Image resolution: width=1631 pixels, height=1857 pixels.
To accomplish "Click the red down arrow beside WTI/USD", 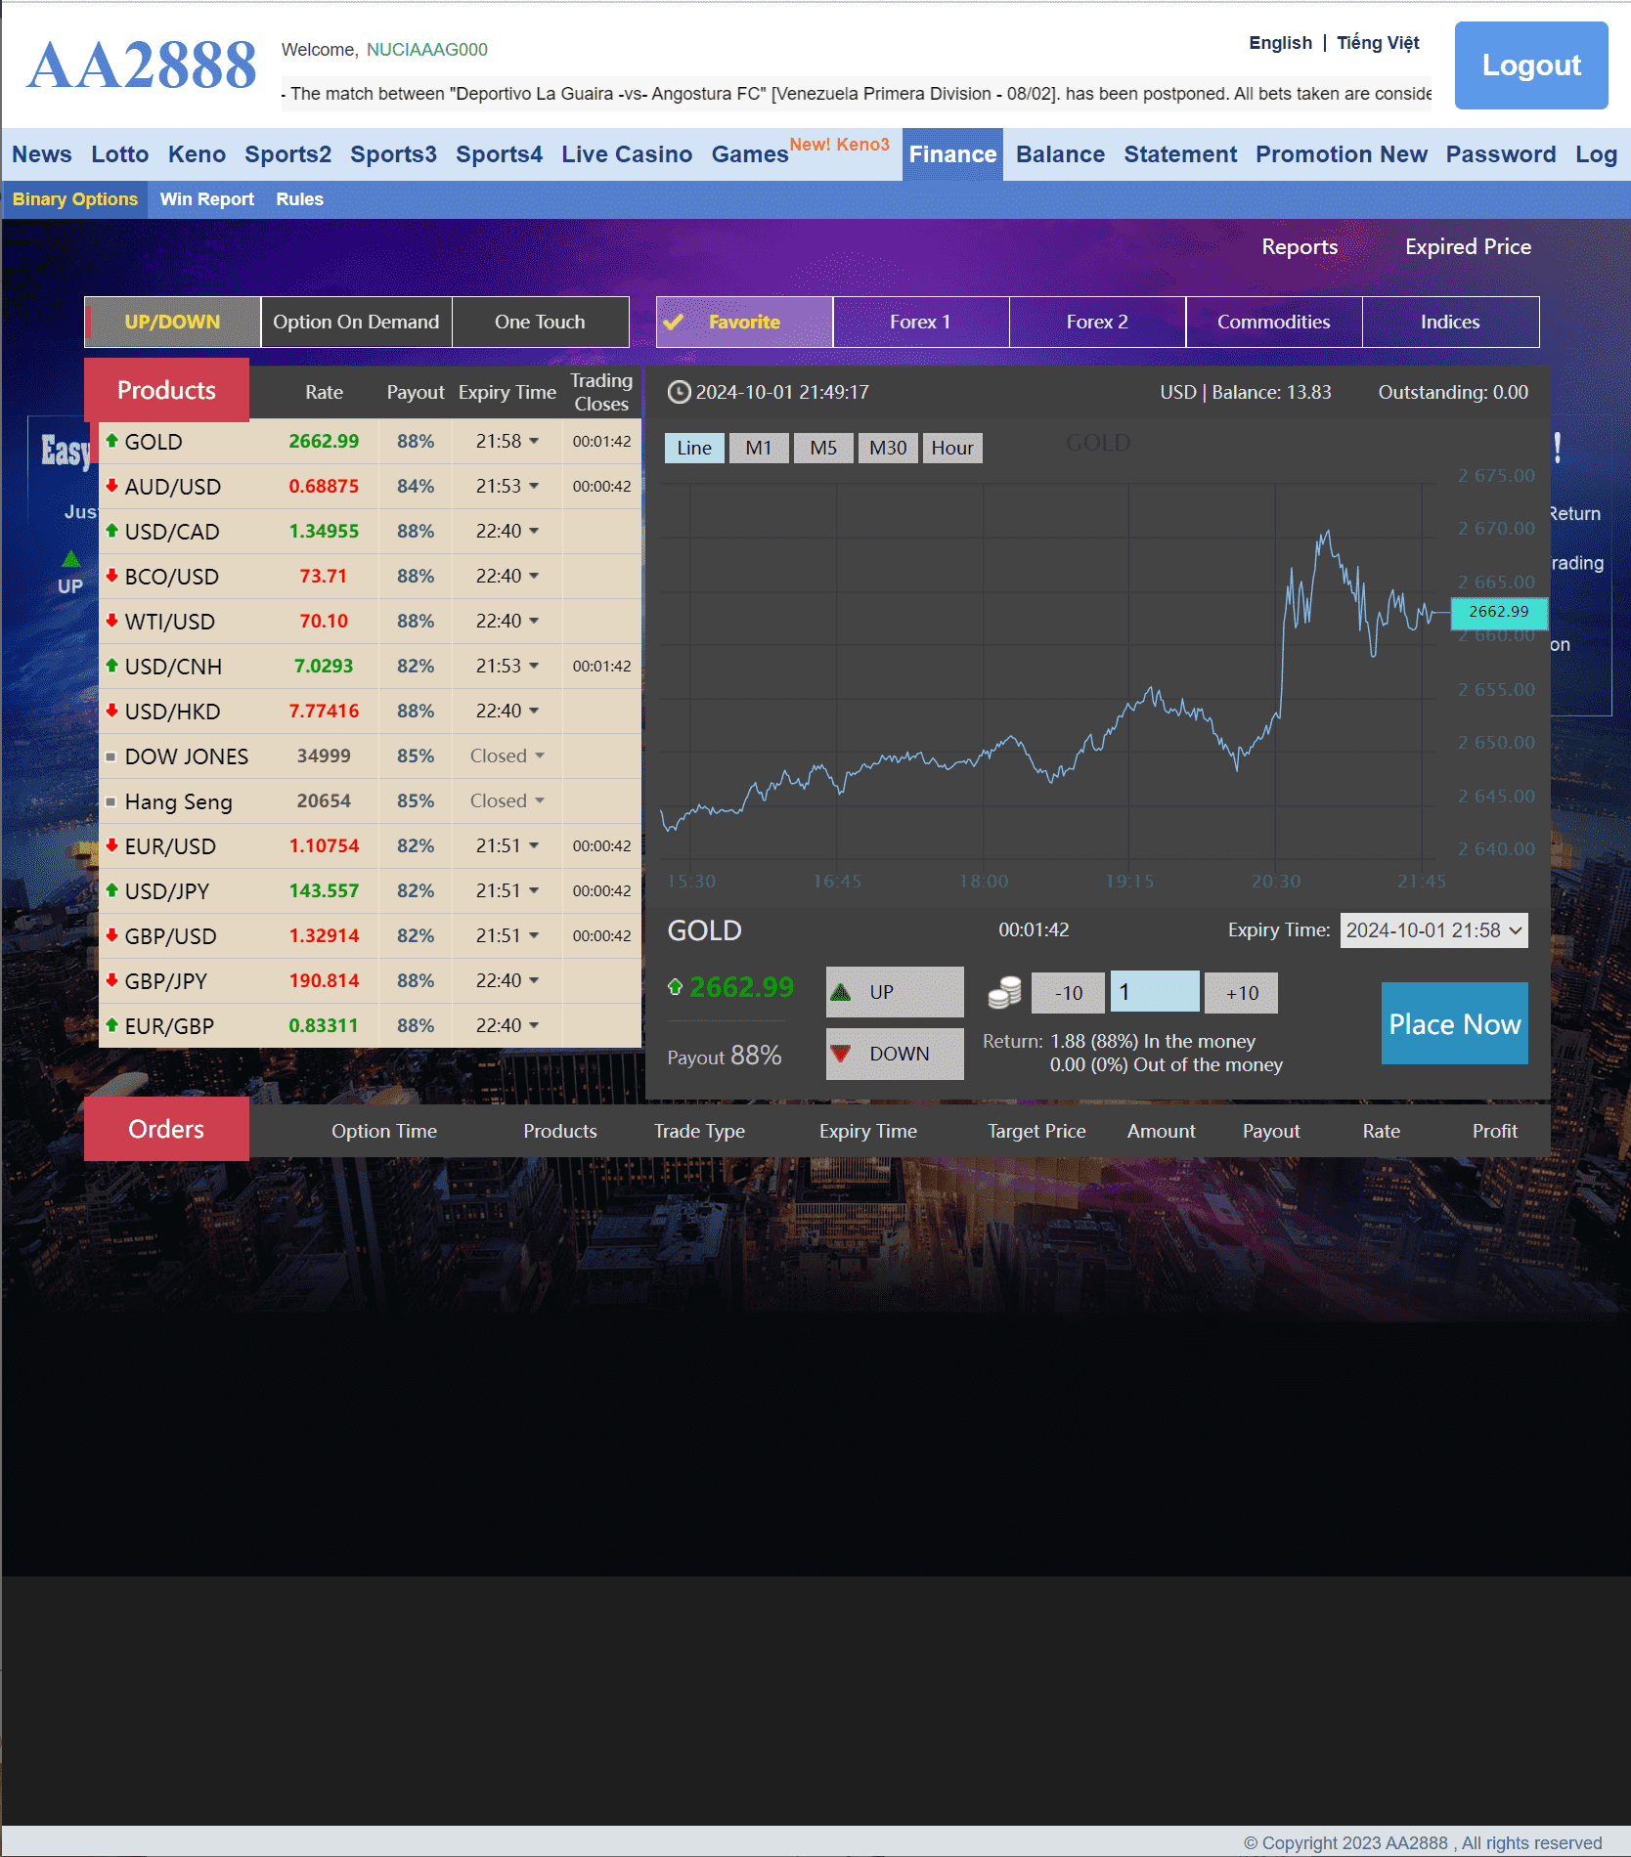I will click(111, 621).
